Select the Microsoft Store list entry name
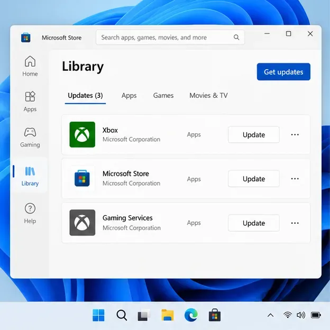The height and width of the screenshot is (330, 330). pyautogui.click(x=126, y=173)
